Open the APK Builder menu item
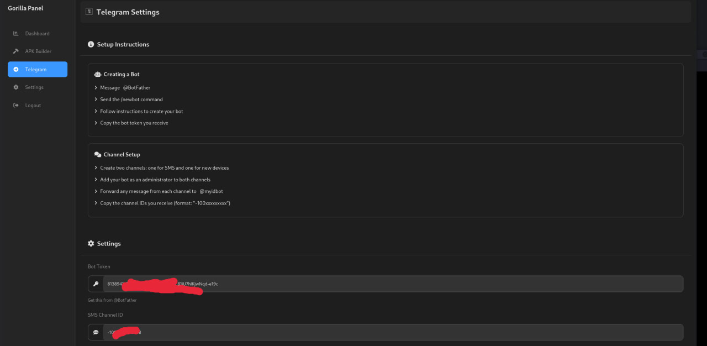The image size is (707, 346). pyautogui.click(x=38, y=51)
